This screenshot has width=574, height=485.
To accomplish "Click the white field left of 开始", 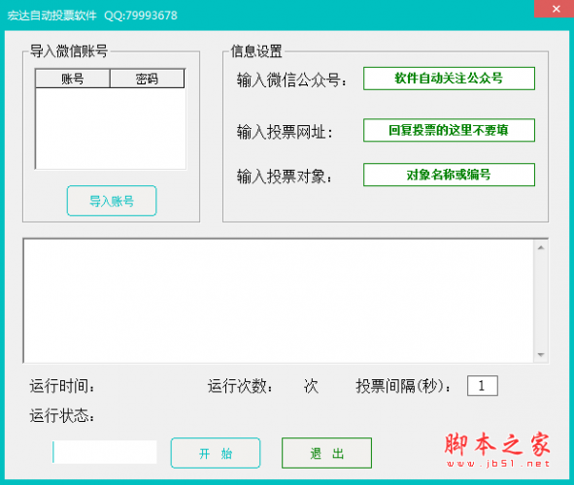I will pyautogui.click(x=105, y=452).
